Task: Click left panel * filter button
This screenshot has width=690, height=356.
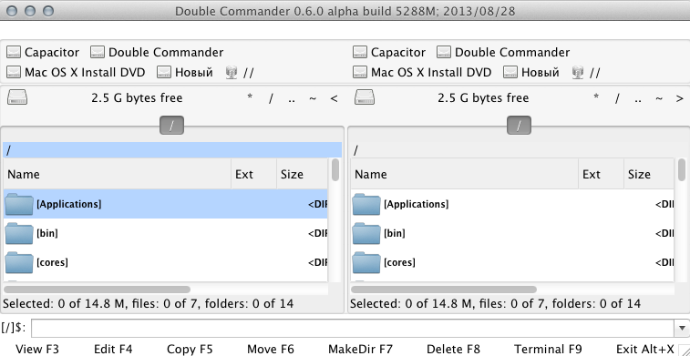Action: click(x=250, y=97)
